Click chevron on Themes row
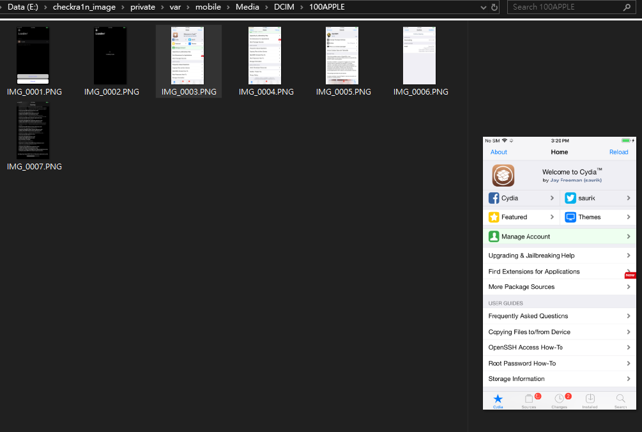Viewport: 642px width, 432px height. coord(629,217)
